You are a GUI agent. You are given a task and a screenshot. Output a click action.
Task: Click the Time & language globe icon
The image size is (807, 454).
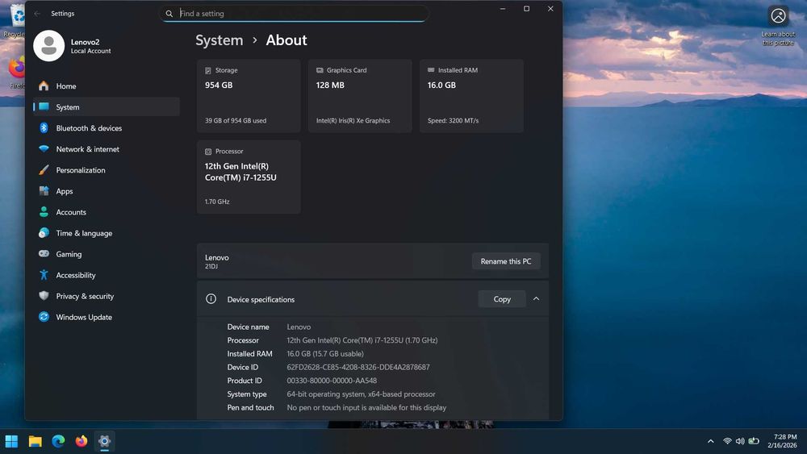[44, 233]
